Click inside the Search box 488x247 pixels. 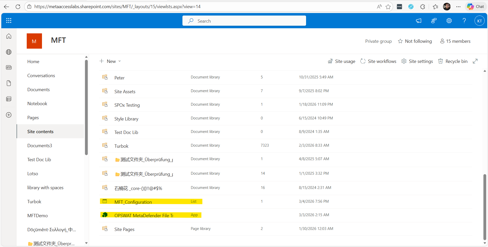tap(244, 21)
